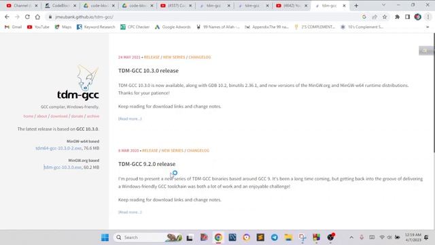Open the clock showing 12:19 AM

[x=413, y=238]
